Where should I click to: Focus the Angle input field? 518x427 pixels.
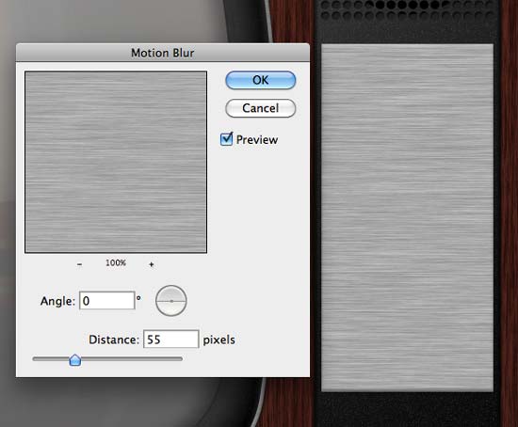(107, 301)
